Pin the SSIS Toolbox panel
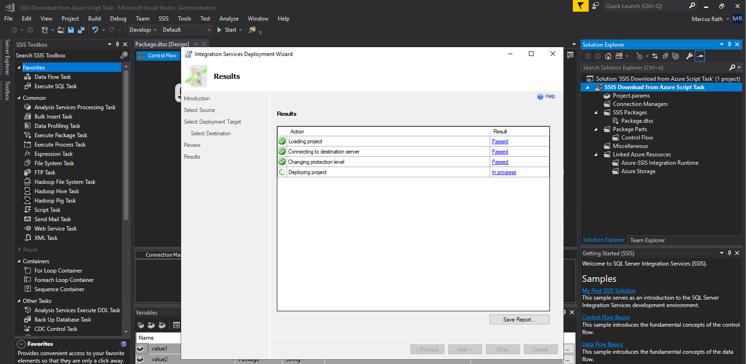Image resolution: width=746 pixels, height=364 pixels. point(117,44)
